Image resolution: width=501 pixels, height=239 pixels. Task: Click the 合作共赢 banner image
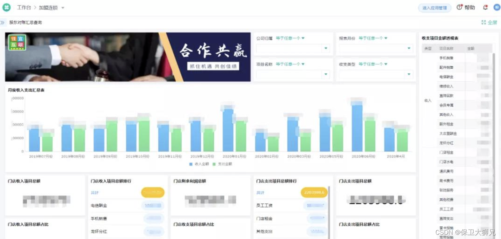pos(128,57)
